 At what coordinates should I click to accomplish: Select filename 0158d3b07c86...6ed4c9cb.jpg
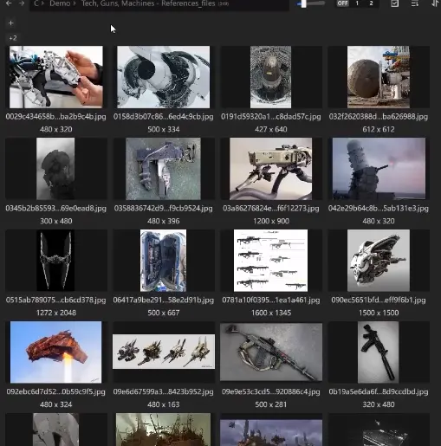pos(164,117)
